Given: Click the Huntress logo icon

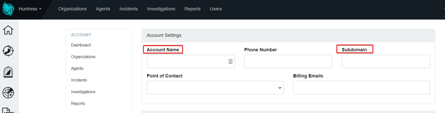Looking at the screenshot, I should coord(8,9).
